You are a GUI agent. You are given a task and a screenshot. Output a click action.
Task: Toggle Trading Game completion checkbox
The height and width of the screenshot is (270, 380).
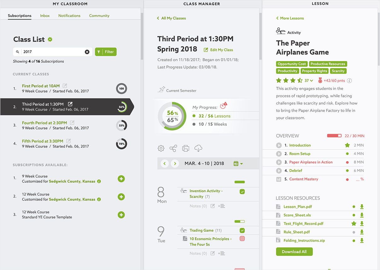(x=242, y=230)
